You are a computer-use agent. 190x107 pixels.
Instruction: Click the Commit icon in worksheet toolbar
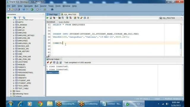pyautogui.click(x=67, y=18)
